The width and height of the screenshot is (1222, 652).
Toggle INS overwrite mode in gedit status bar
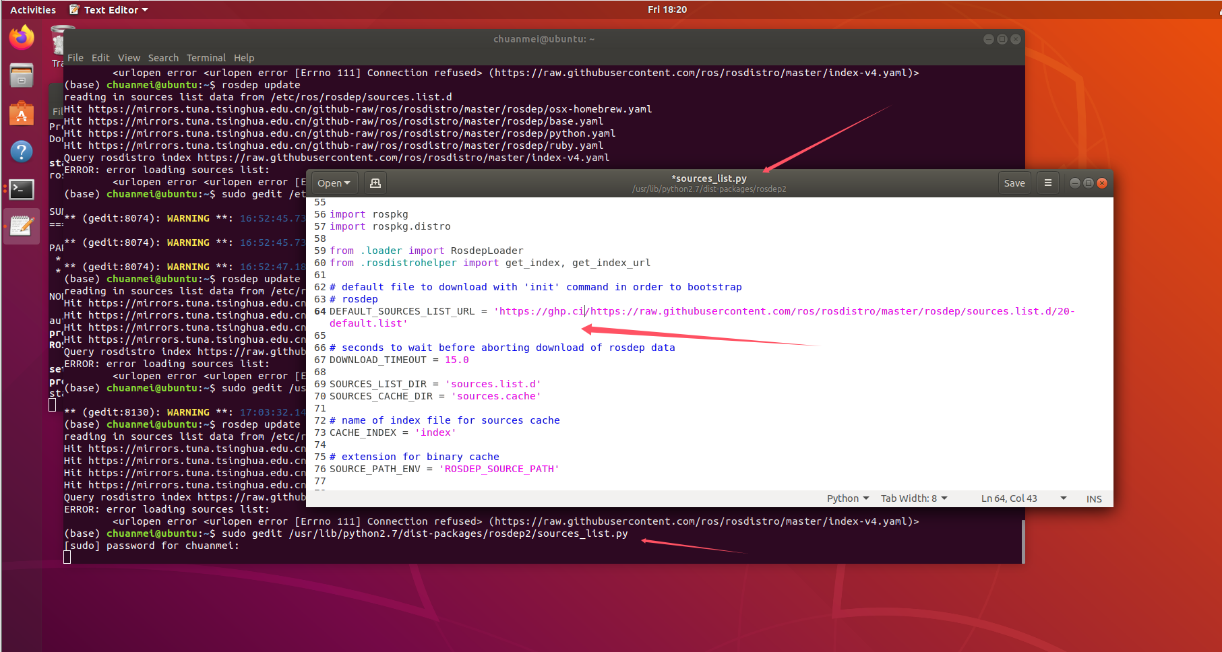coord(1093,498)
